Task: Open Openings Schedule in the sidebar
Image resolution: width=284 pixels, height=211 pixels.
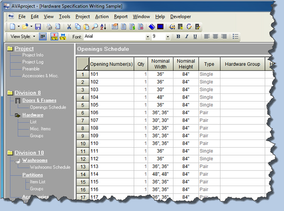Action: pyautogui.click(x=48, y=107)
